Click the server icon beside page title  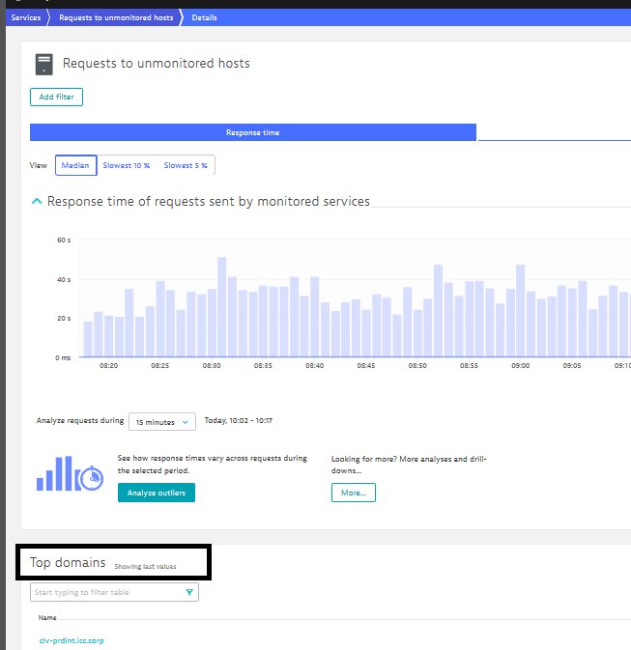point(44,65)
